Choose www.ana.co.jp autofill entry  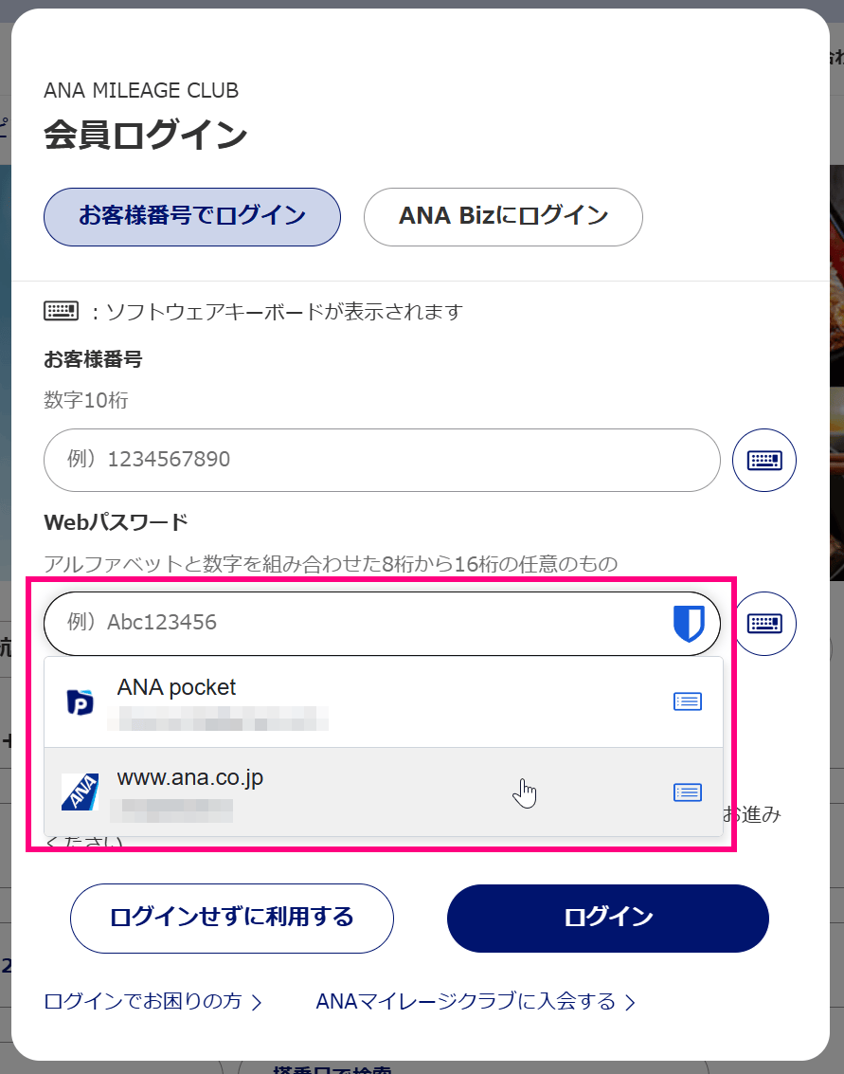(x=384, y=792)
